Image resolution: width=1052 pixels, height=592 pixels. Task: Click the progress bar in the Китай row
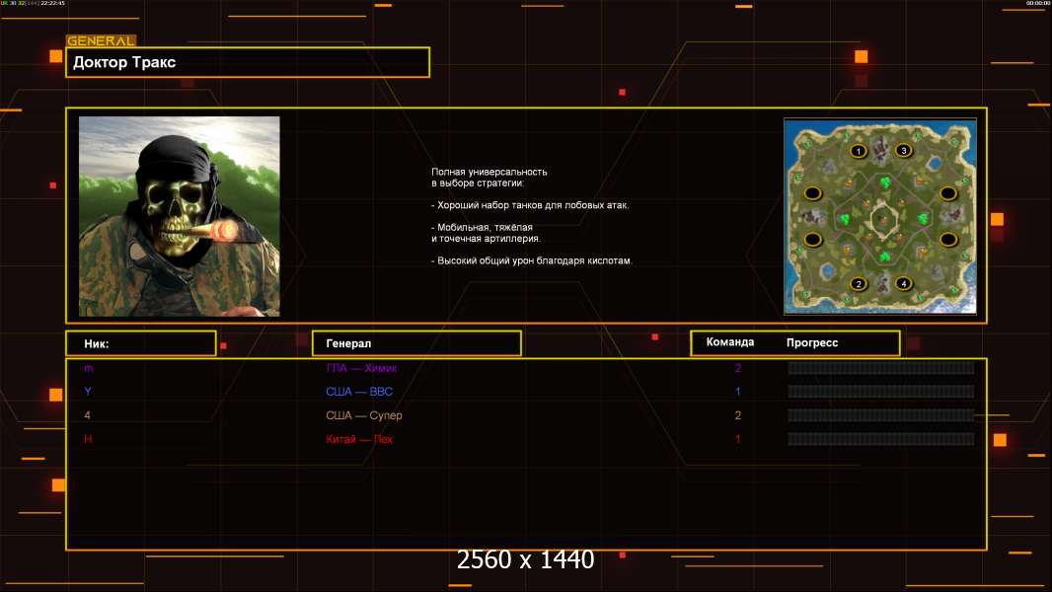click(880, 439)
